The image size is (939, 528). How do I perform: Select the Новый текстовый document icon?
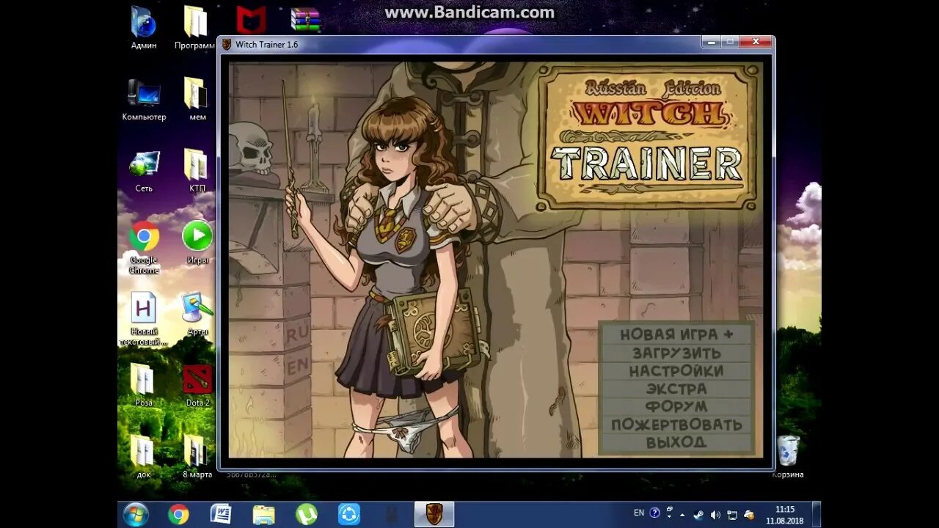[x=144, y=319]
